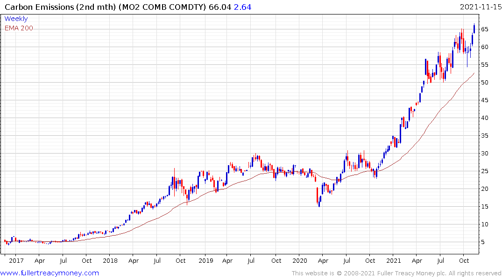Click the 20 price axis label

tap(484, 189)
